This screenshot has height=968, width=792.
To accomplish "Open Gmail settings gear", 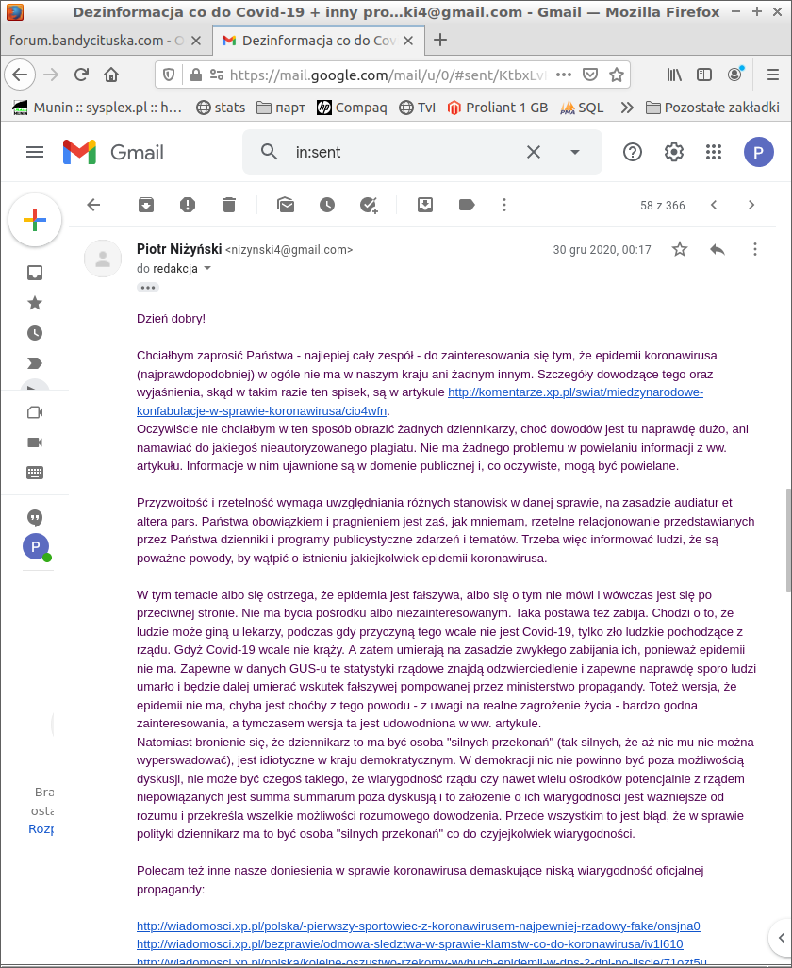I will point(673,152).
